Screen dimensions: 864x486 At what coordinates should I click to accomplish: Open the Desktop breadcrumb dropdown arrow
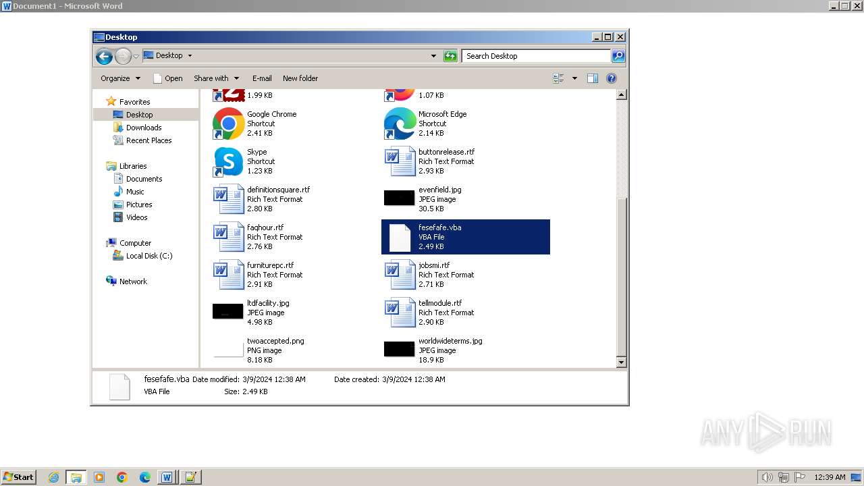click(x=190, y=56)
